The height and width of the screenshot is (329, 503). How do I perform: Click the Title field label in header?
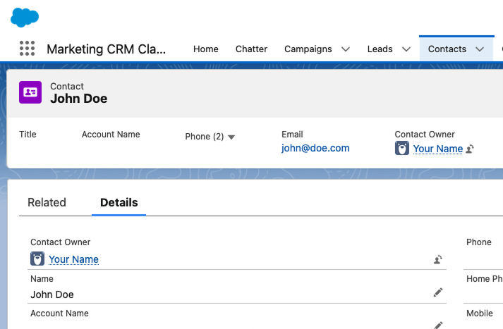tap(28, 135)
